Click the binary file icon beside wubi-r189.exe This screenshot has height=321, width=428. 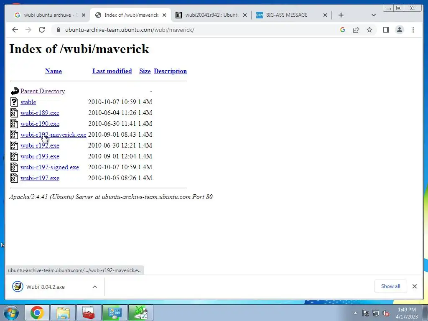14,113
